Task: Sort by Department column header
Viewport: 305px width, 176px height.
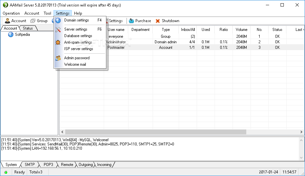Action: point(141,30)
